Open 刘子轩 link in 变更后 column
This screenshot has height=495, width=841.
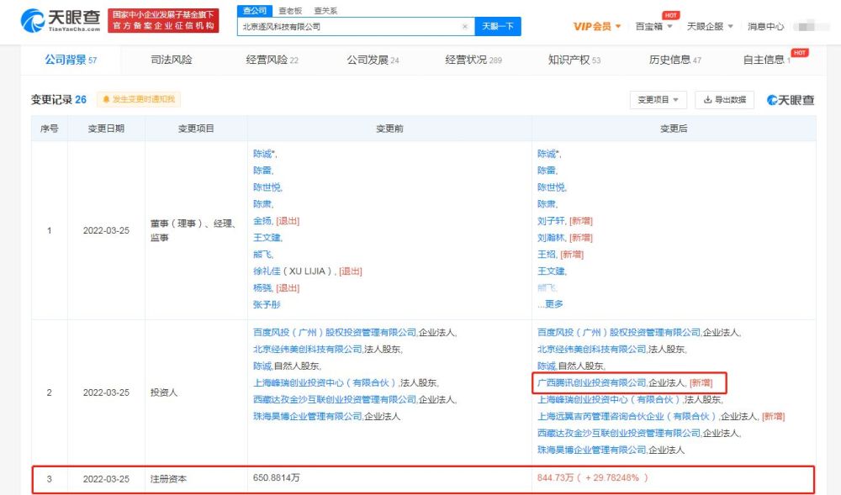pyautogui.click(x=551, y=221)
